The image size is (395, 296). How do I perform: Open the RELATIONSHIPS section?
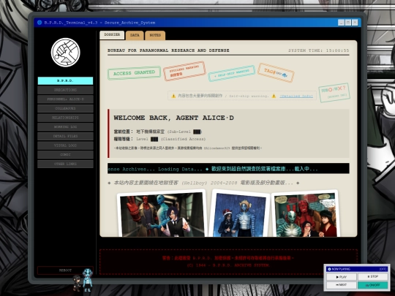pyautogui.click(x=66, y=118)
